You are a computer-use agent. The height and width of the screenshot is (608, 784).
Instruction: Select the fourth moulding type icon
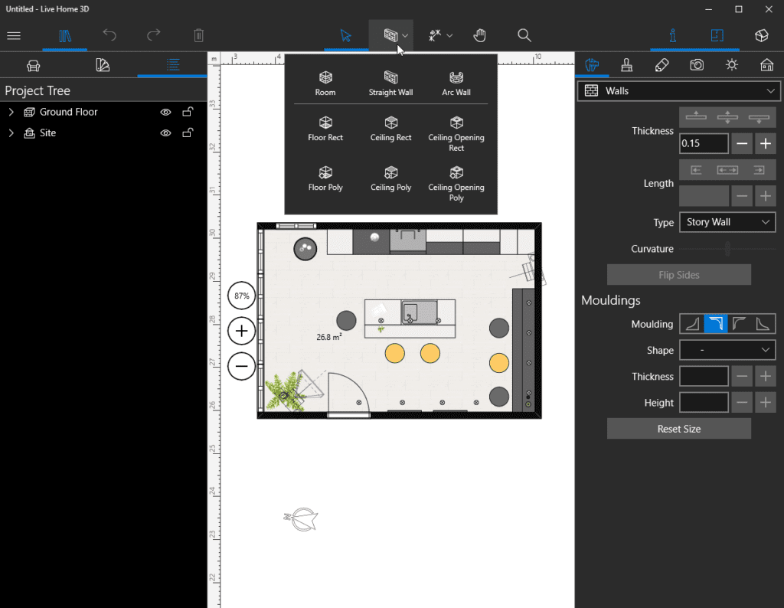point(763,323)
